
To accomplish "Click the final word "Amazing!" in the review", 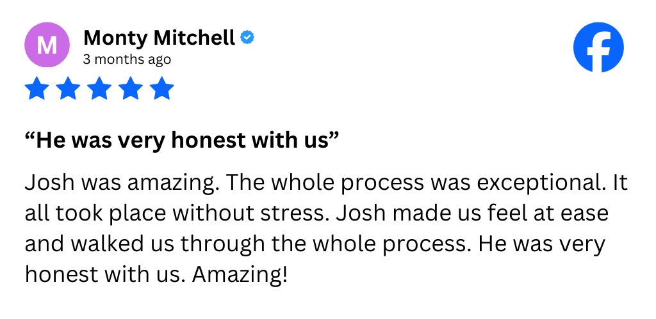I will click(x=240, y=276).
